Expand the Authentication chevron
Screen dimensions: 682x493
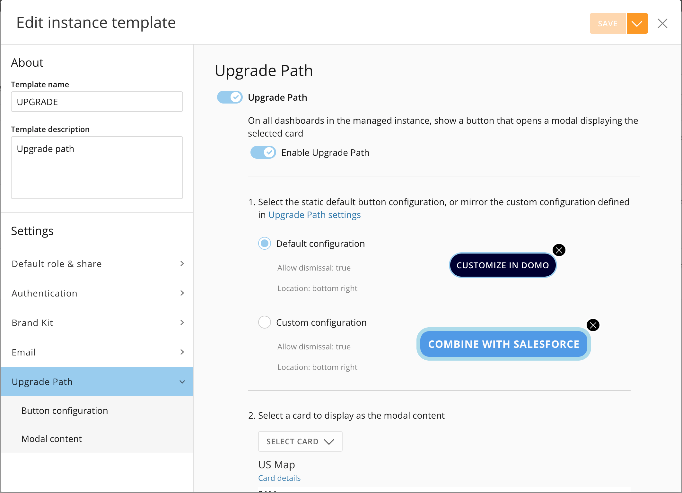click(182, 293)
